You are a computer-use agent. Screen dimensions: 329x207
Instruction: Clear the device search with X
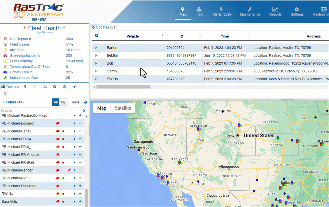click(x=84, y=111)
